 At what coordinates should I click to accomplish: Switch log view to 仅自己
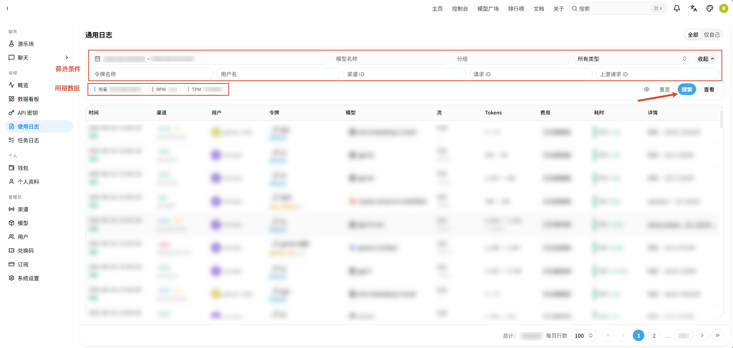(712, 35)
